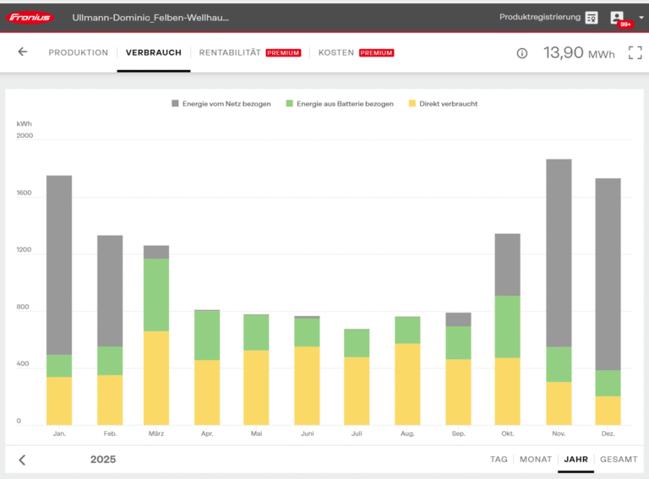Click the back arrow beside Produktion

(x=23, y=52)
